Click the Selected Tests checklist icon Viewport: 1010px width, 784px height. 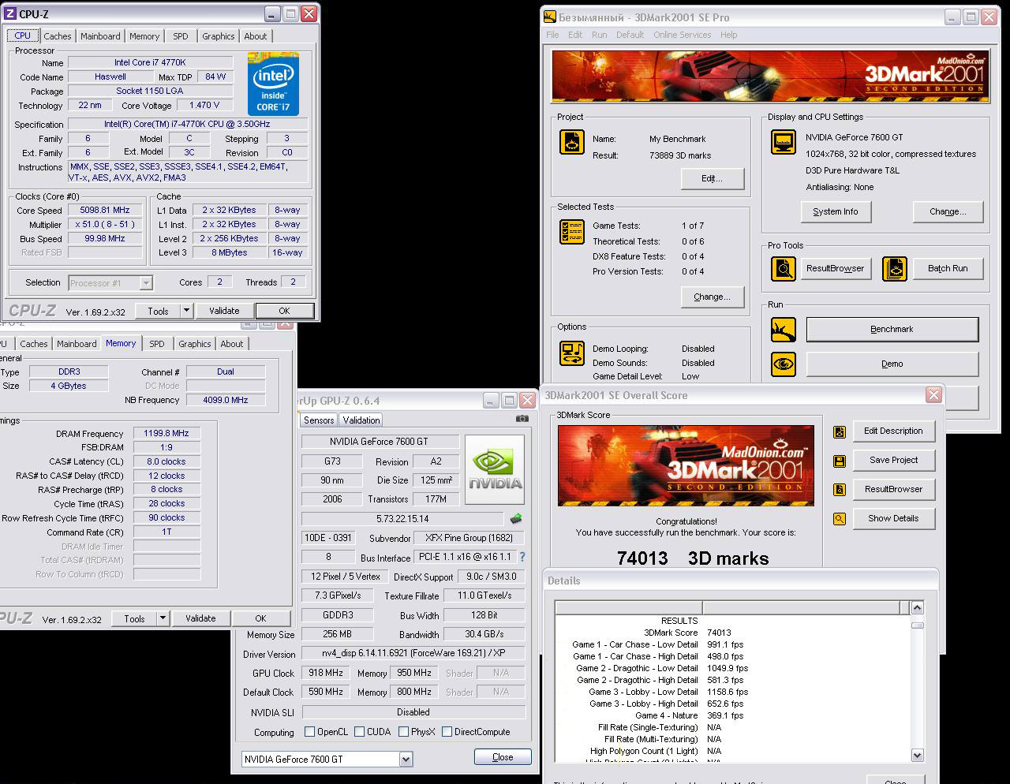pos(572,232)
